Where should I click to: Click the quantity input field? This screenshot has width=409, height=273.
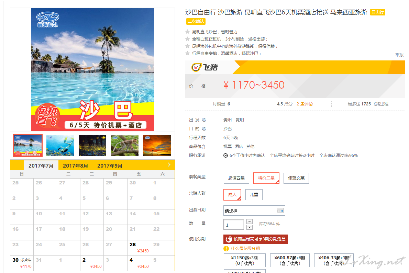[233, 225]
